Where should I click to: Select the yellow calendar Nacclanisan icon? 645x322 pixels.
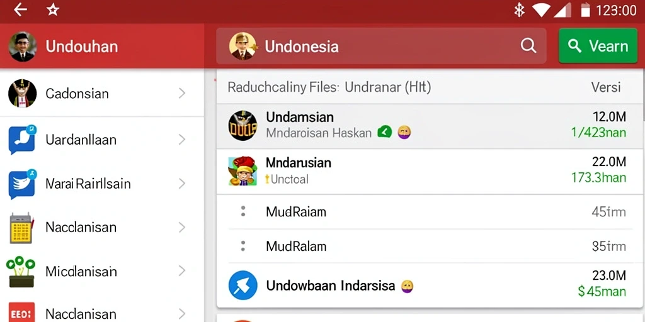[x=21, y=228]
